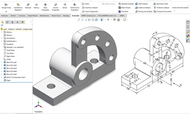
Task: Click the Check tool
Action: [85, 4]
